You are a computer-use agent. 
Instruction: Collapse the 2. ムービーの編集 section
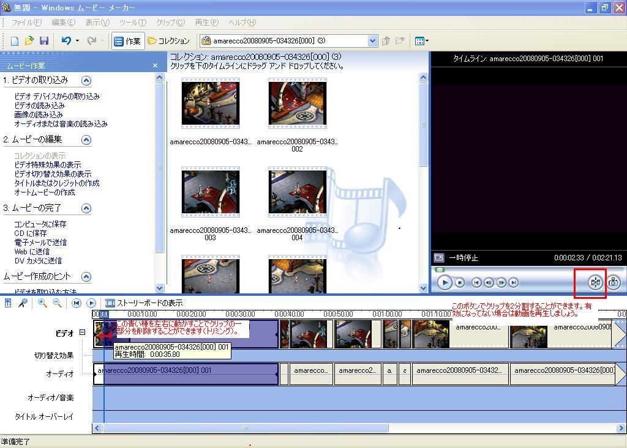click(86, 140)
